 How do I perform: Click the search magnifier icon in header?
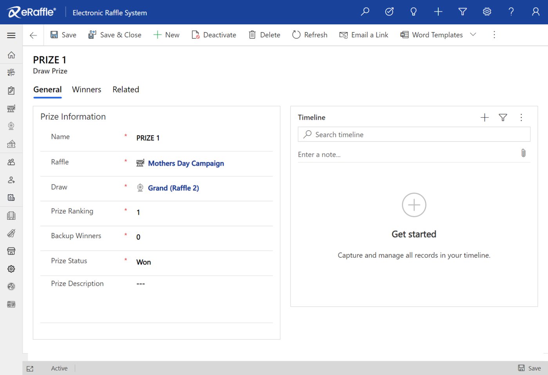(365, 12)
